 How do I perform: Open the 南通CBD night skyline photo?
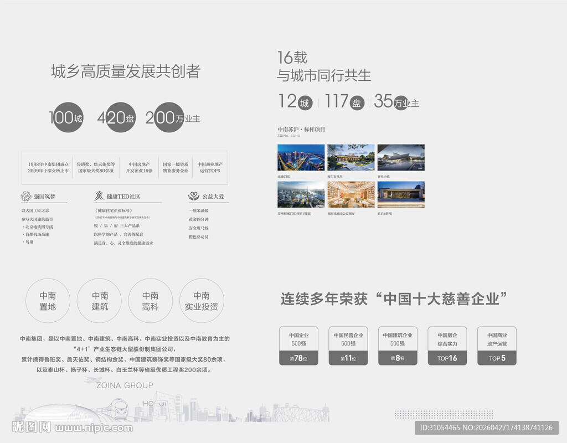click(x=301, y=158)
